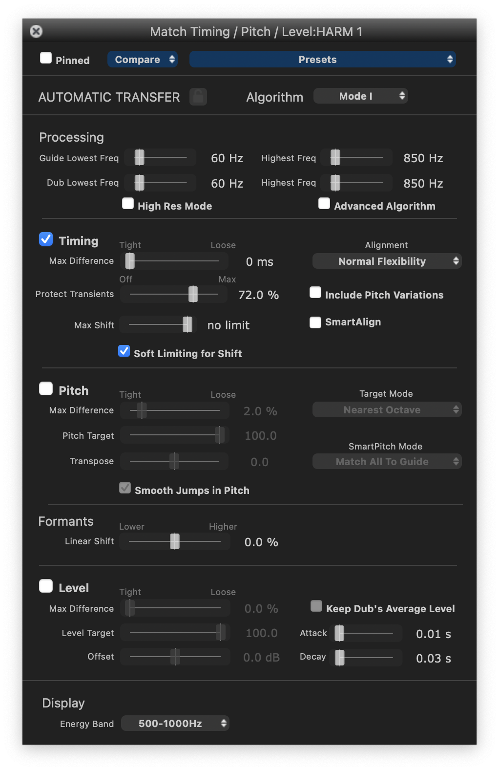Check Include Pitch Variations
The height and width of the screenshot is (771, 499).
(315, 293)
